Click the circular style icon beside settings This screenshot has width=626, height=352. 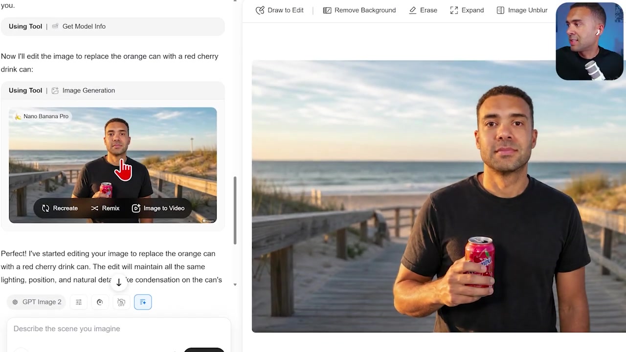coord(100,302)
